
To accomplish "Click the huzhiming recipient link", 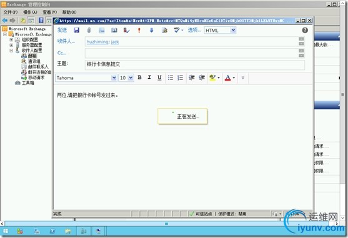I will pos(97,42).
